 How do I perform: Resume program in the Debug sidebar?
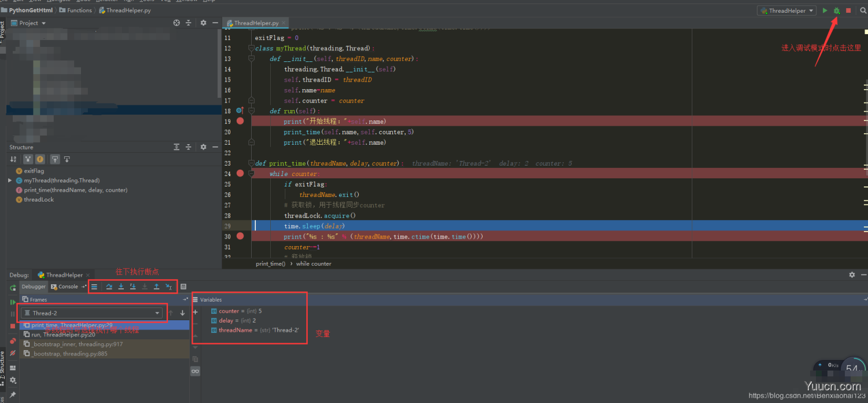click(x=13, y=302)
